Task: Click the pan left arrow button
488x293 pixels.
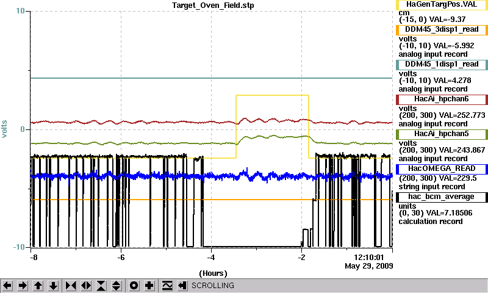Action: 7,286
